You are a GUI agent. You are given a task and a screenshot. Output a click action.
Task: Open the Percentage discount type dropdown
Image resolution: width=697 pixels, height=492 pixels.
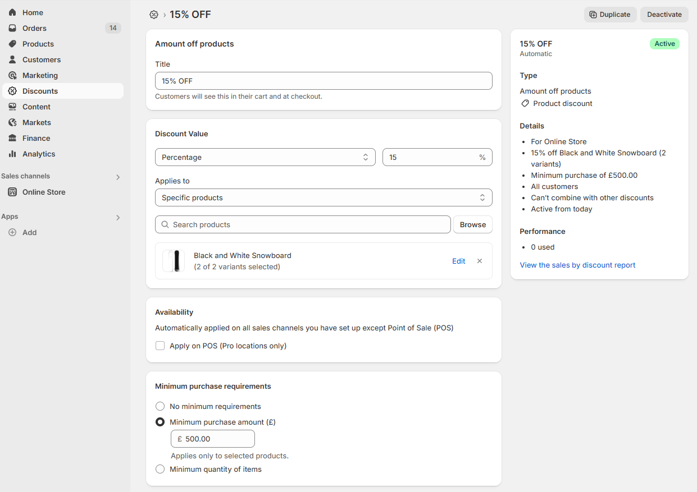pyautogui.click(x=265, y=157)
